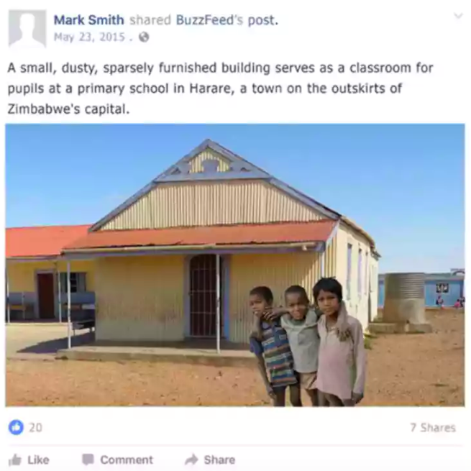471x471 pixels.
Task: Open Mark Smith's profile name link
Action: point(89,20)
